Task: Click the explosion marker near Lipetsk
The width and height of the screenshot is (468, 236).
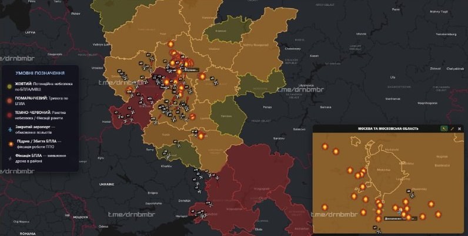Action: [193, 117]
